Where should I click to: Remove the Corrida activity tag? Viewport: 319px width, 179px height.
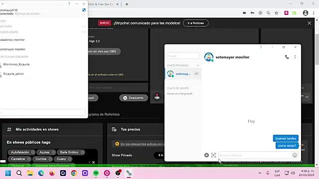point(50,159)
